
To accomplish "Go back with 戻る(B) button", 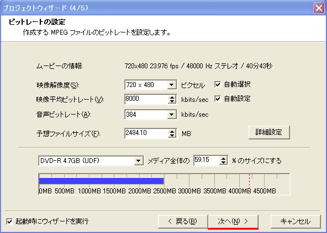I will click(x=182, y=221).
